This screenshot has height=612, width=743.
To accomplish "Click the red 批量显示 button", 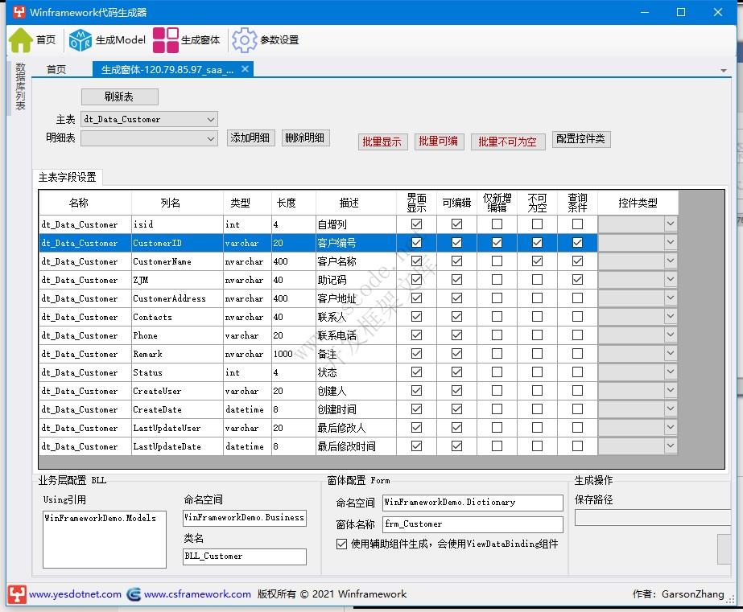I will coord(382,140).
